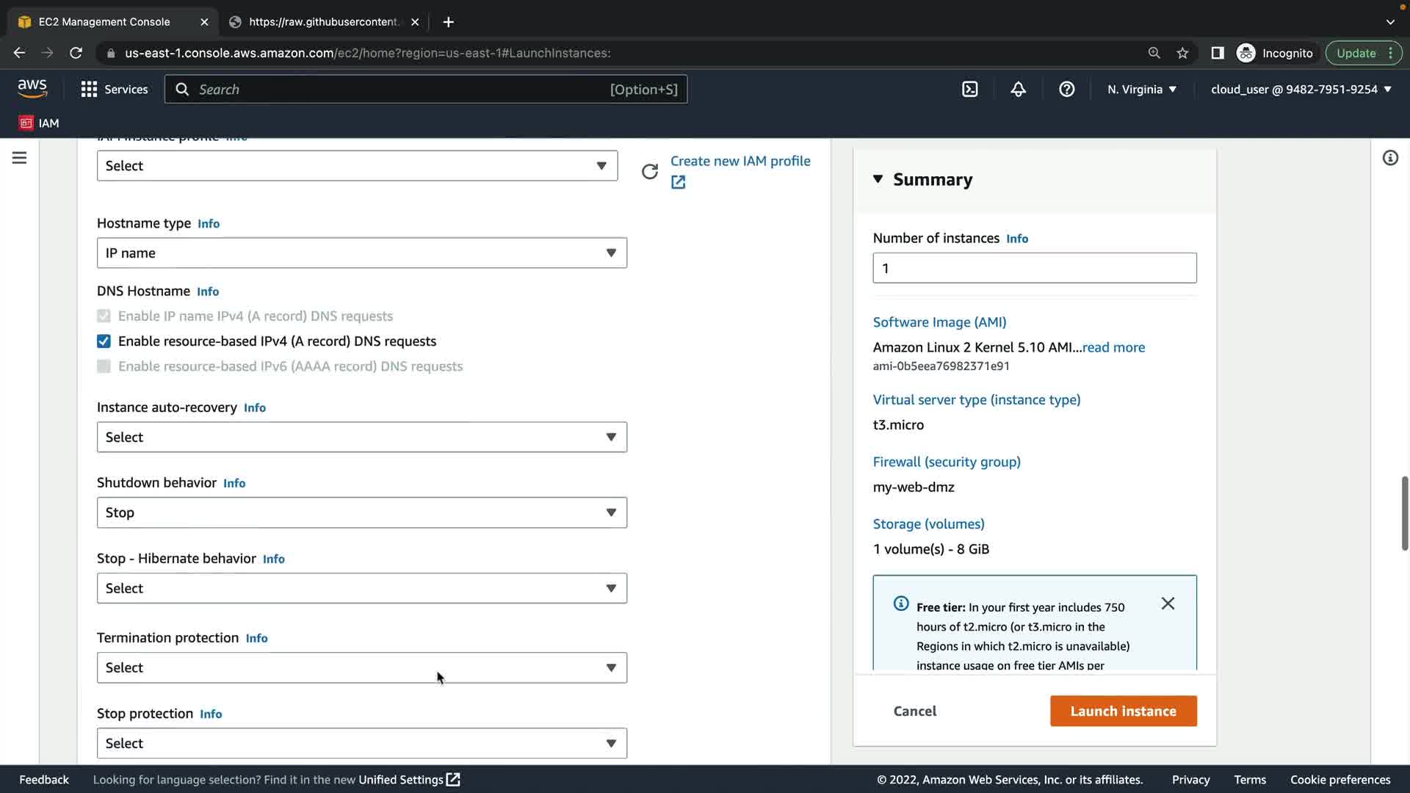1410x793 pixels.
Task: Toggle Enable IP name IPv4 DNS requests checkbox
Action: [x=104, y=316]
